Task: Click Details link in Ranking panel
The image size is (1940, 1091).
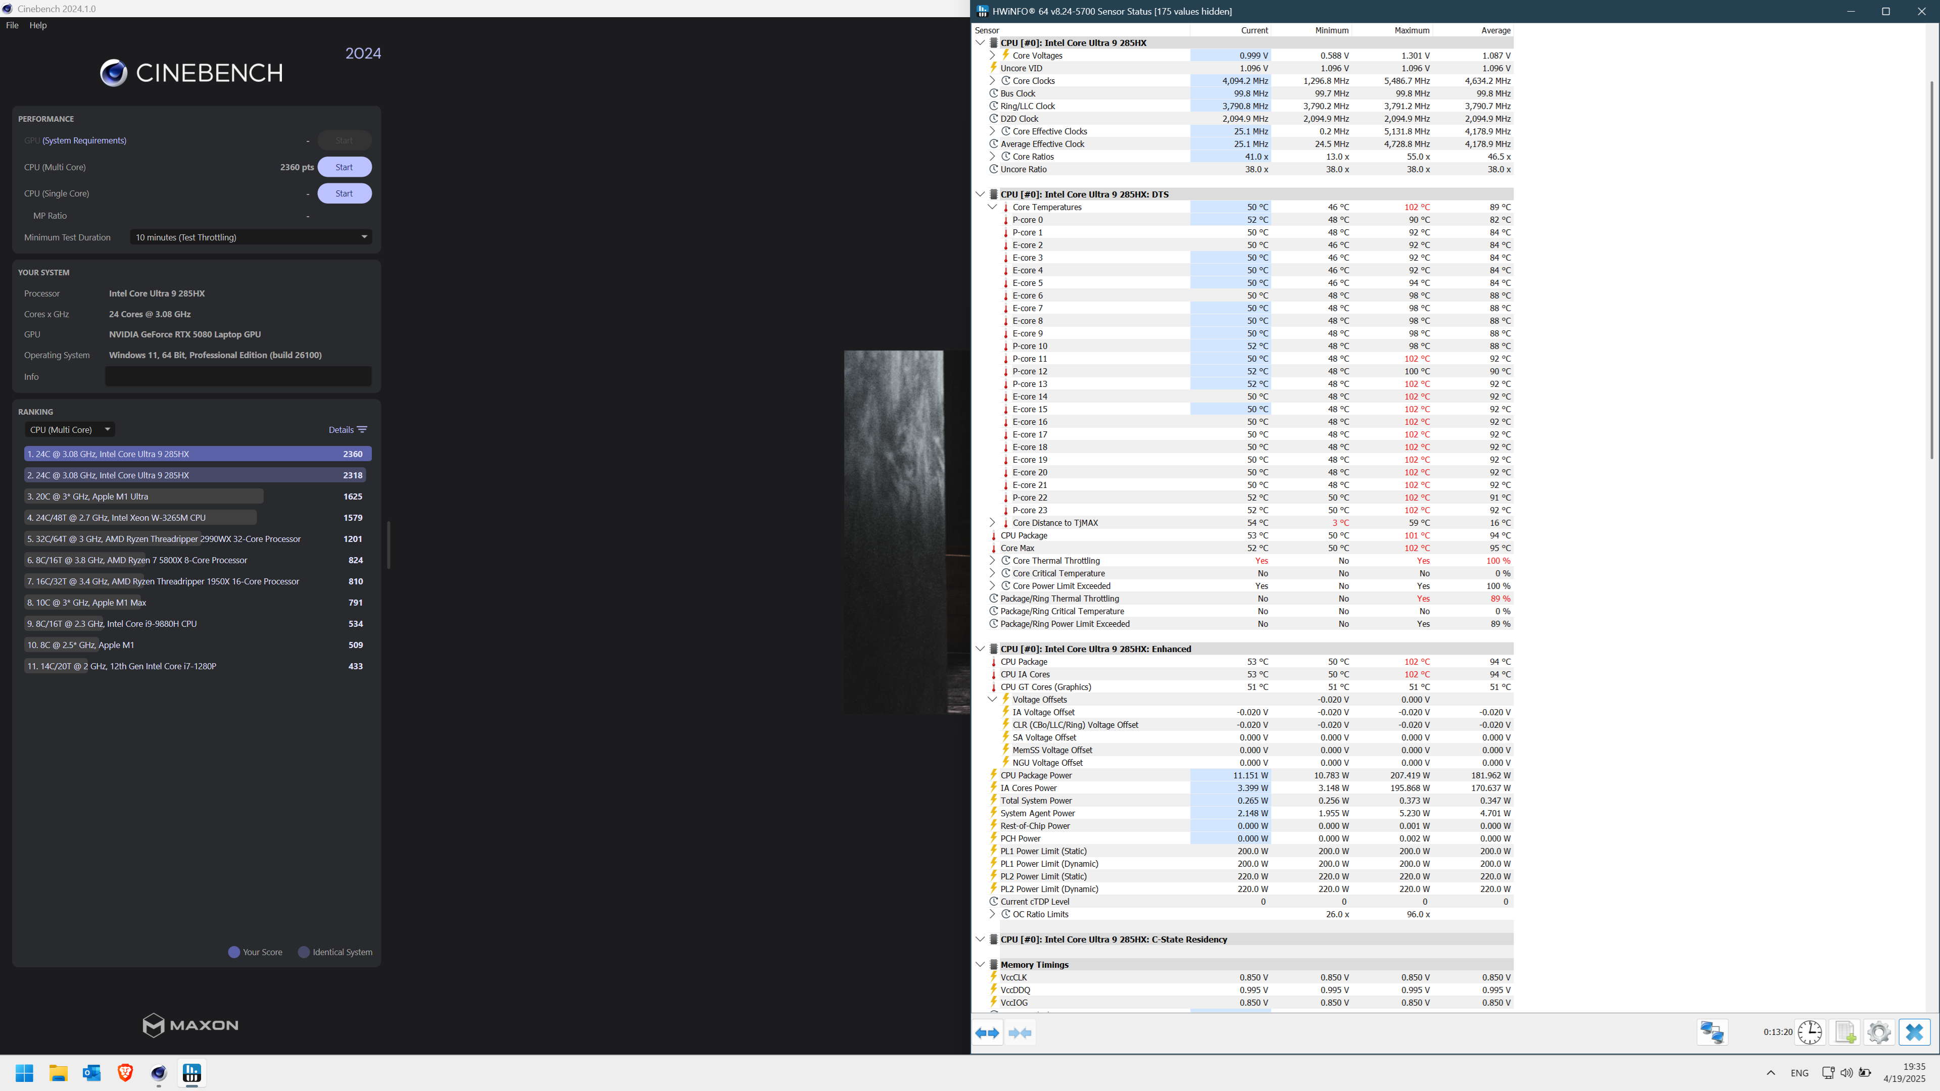Action: (341, 430)
